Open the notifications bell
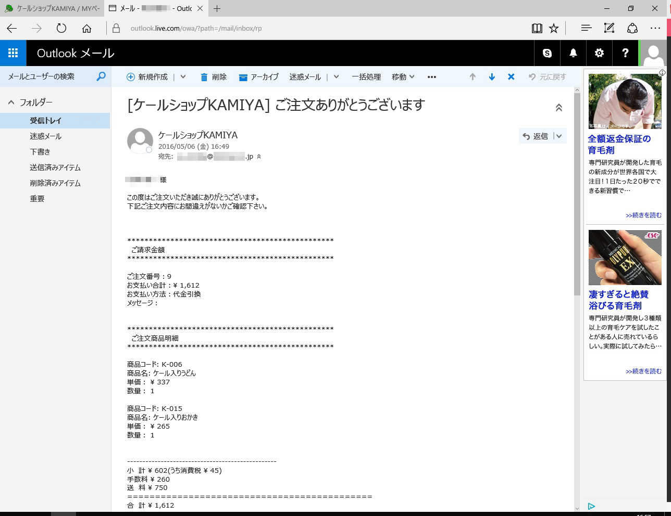The height and width of the screenshot is (516, 671). click(x=573, y=53)
